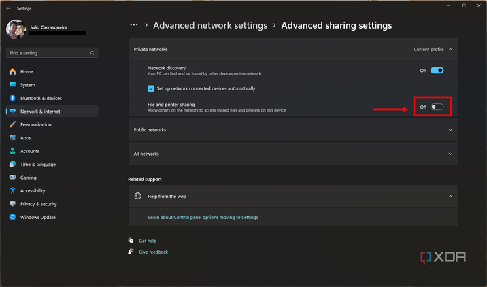Open the Accessibility settings page

pyautogui.click(x=52, y=190)
